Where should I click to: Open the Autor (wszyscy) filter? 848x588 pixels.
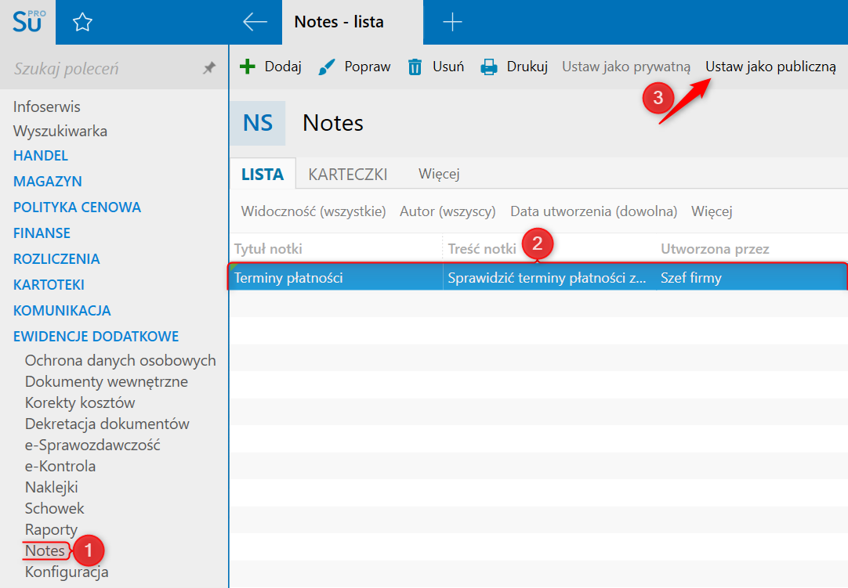click(x=448, y=211)
